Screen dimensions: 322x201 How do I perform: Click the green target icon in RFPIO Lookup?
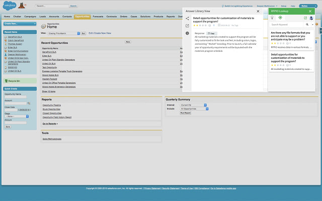280,18
